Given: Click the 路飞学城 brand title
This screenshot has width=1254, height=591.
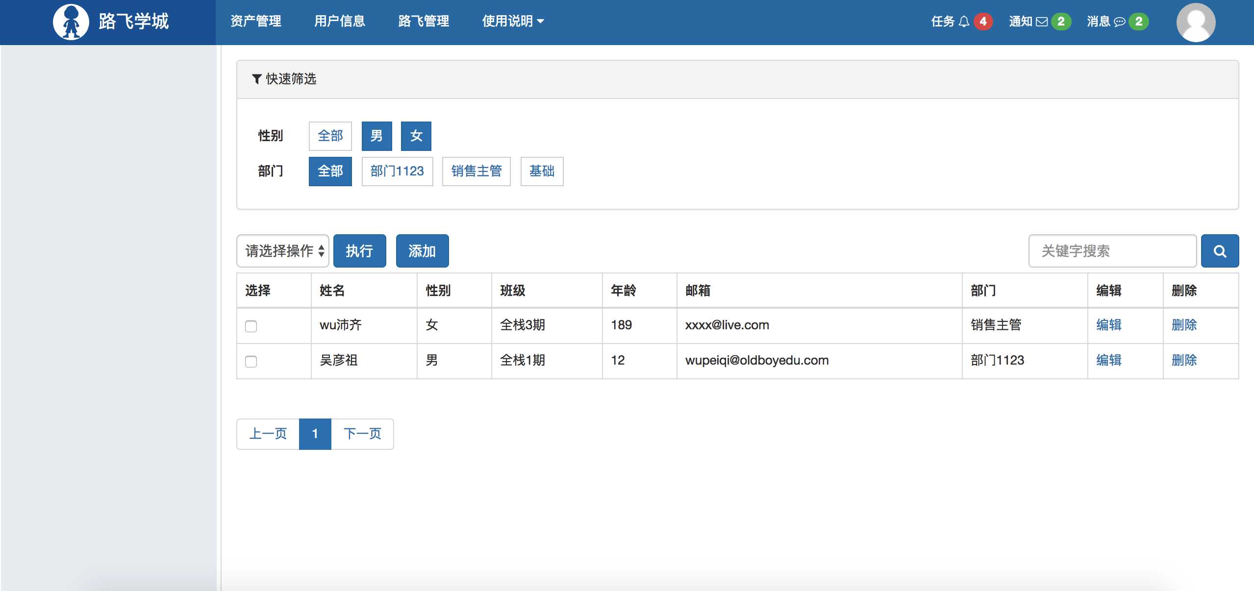Looking at the screenshot, I should tap(133, 22).
